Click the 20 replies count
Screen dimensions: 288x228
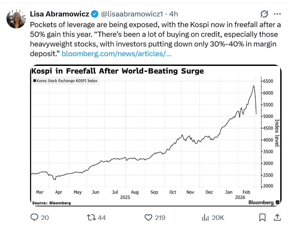(45, 218)
